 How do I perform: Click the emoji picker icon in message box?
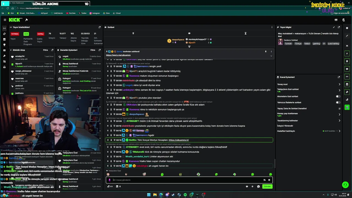click(269, 180)
